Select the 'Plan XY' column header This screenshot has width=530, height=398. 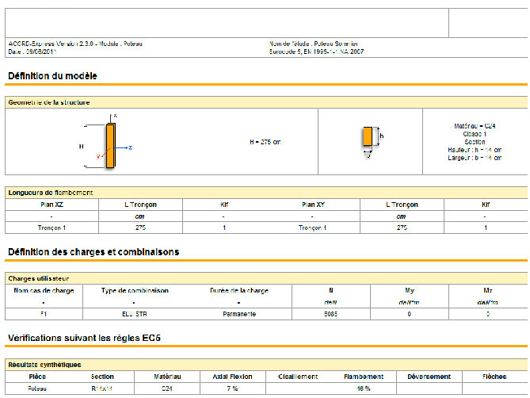coord(314,205)
